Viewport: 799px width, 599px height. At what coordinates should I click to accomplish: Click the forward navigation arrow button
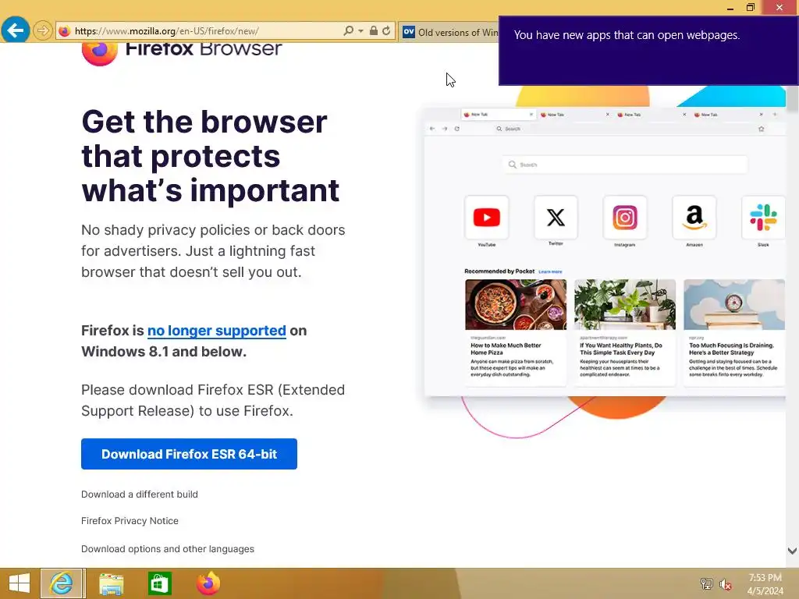coord(43,30)
